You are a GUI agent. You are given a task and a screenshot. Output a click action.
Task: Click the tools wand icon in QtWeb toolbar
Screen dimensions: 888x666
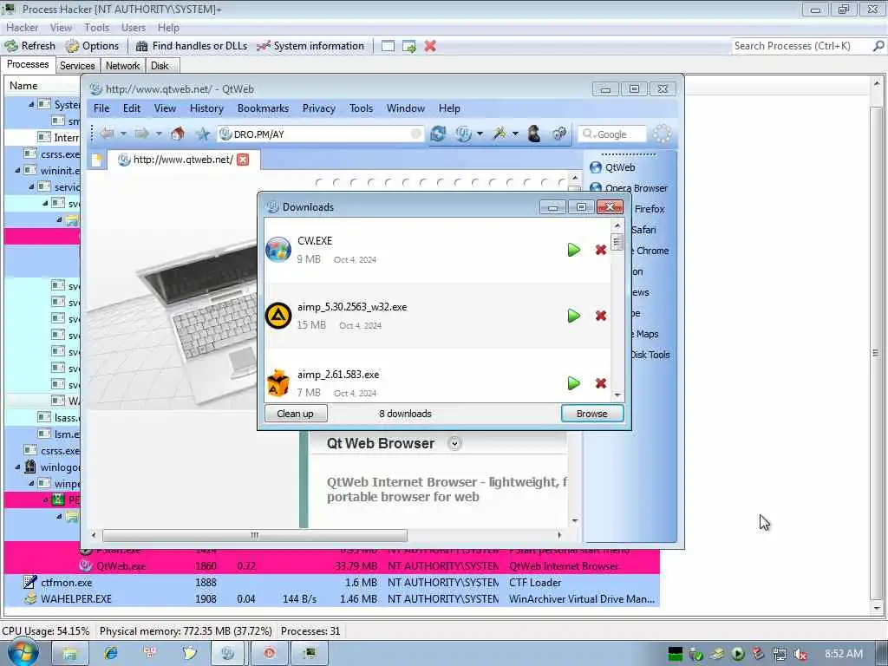(499, 134)
